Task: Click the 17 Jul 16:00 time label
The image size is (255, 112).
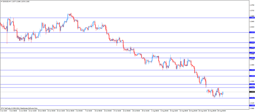Action: tap(117, 111)
